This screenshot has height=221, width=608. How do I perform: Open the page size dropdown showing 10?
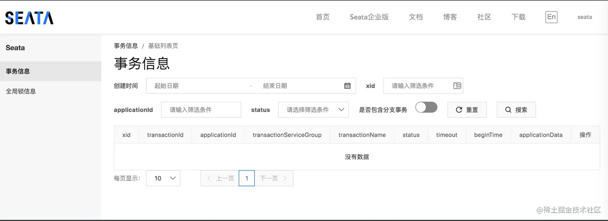[163, 178]
